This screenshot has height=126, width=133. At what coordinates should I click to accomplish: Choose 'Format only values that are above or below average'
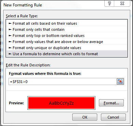66,42
